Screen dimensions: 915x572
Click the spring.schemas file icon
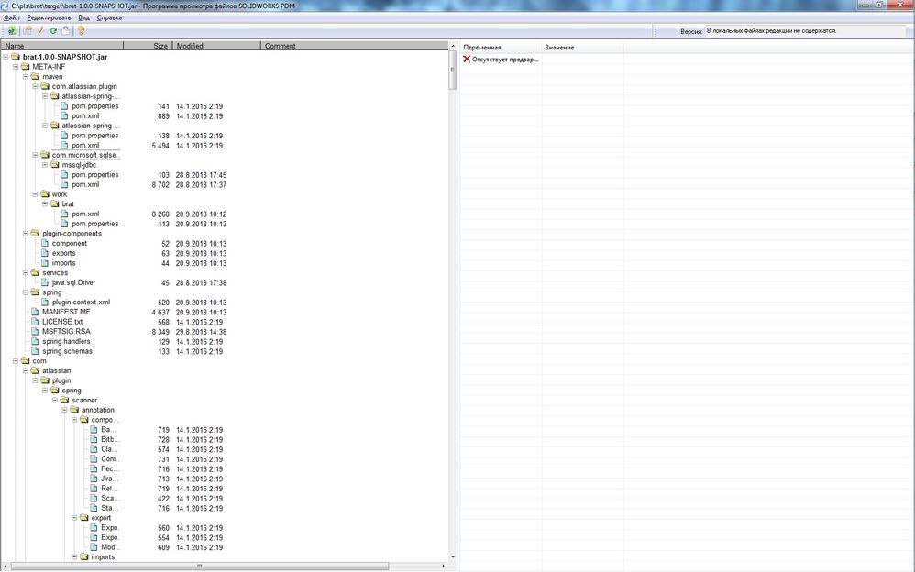point(35,351)
